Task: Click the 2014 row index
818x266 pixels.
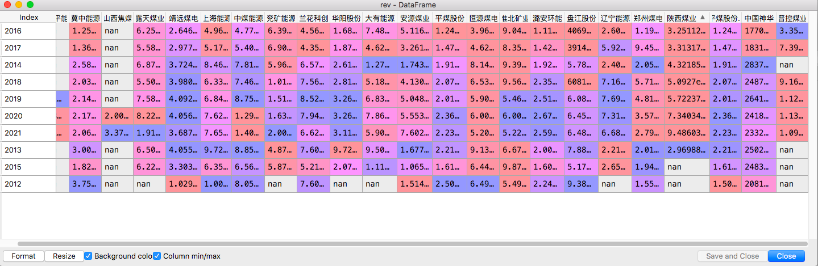Action: click(28, 65)
